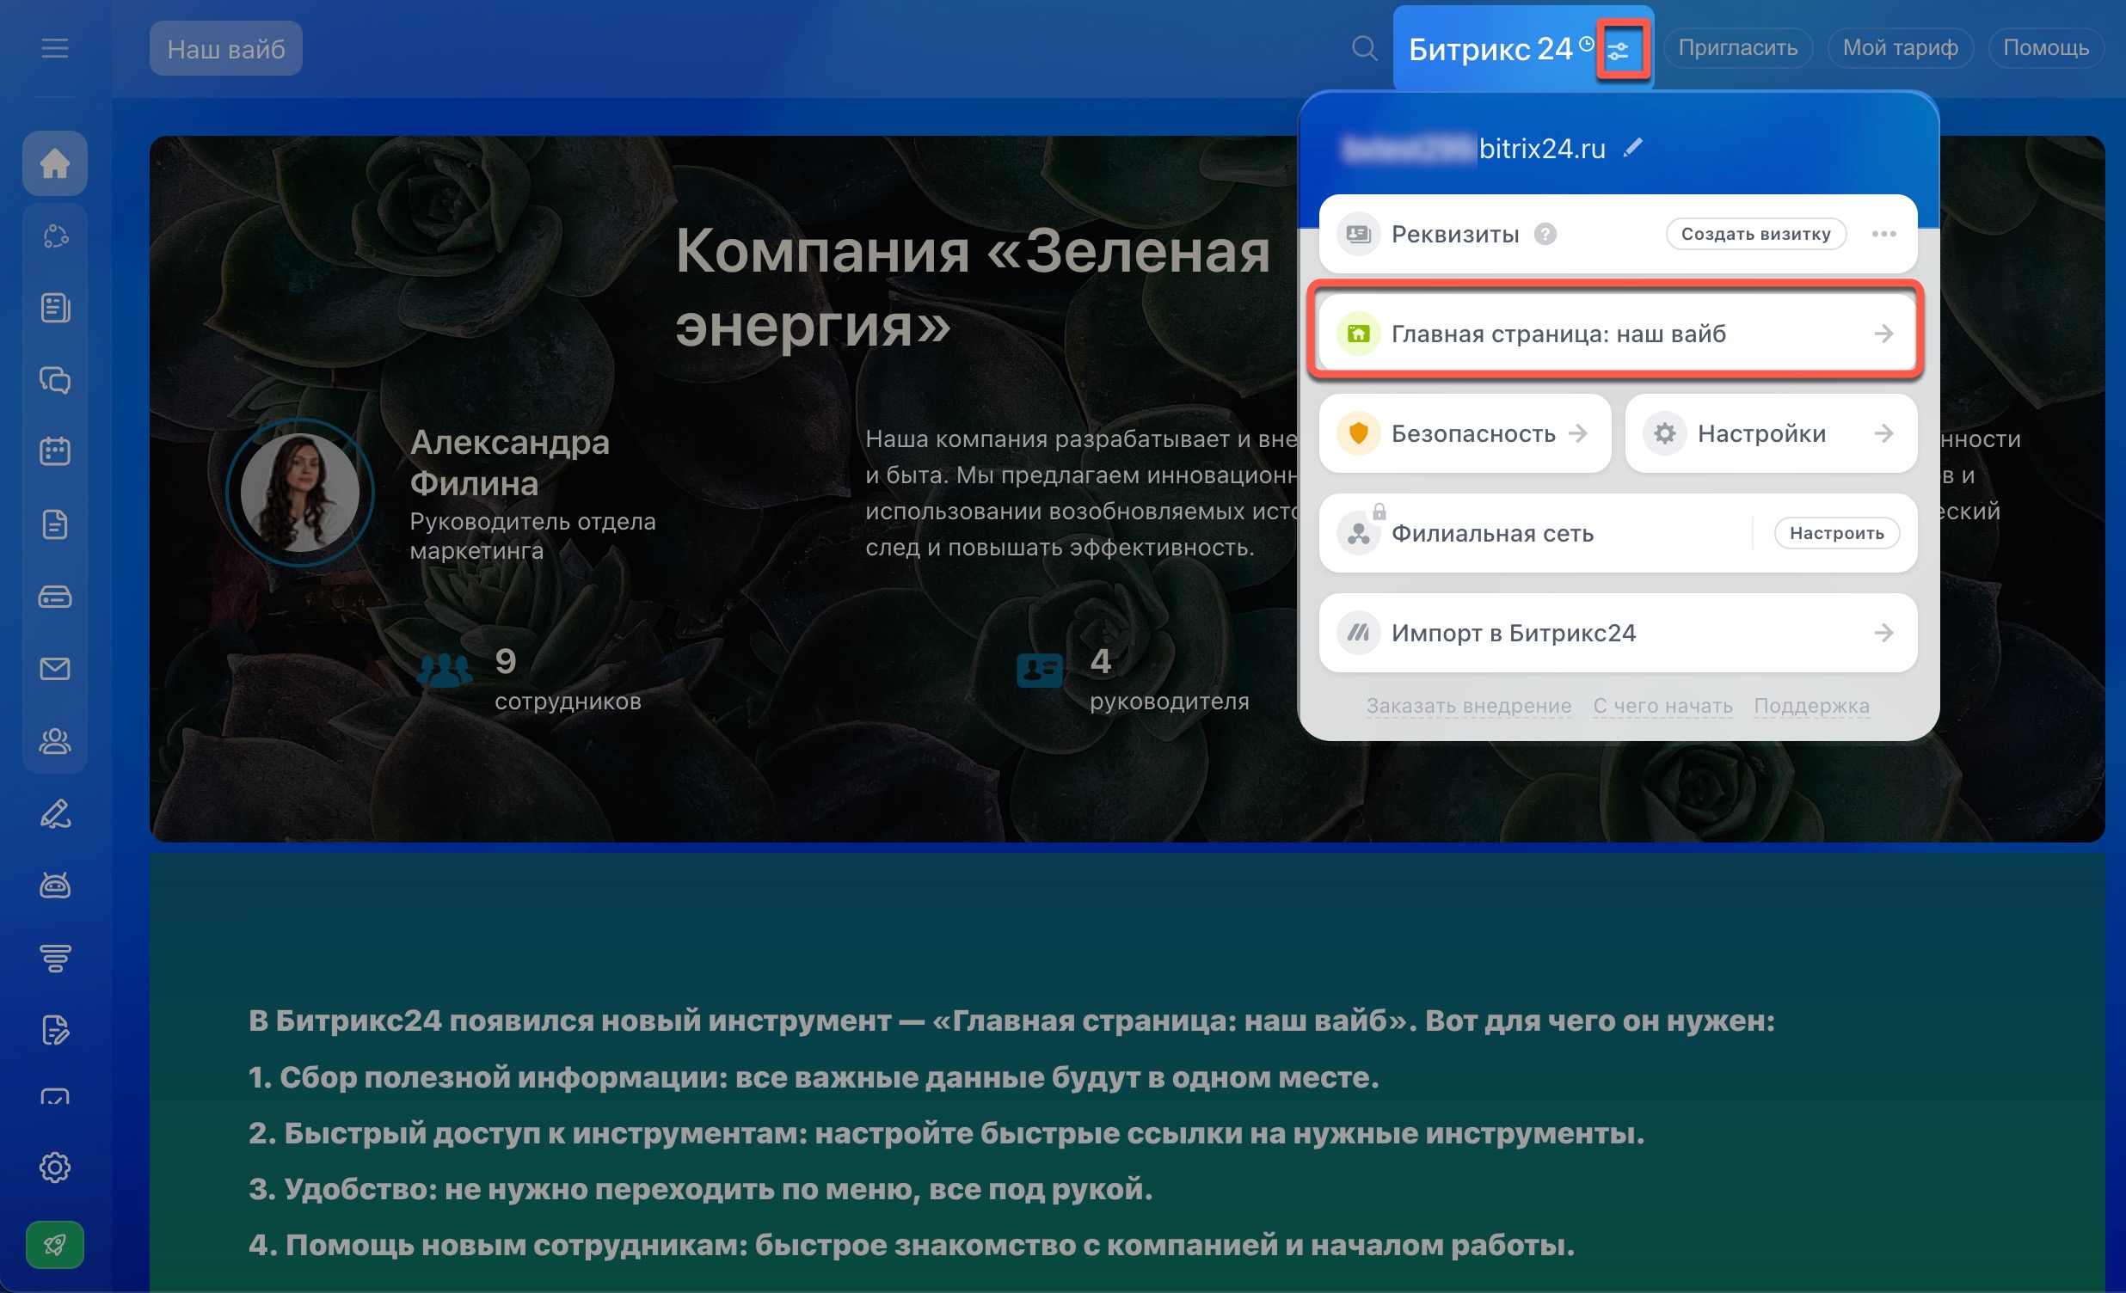
Task: Click the Филиальная сеть network icon
Action: coord(1358,533)
